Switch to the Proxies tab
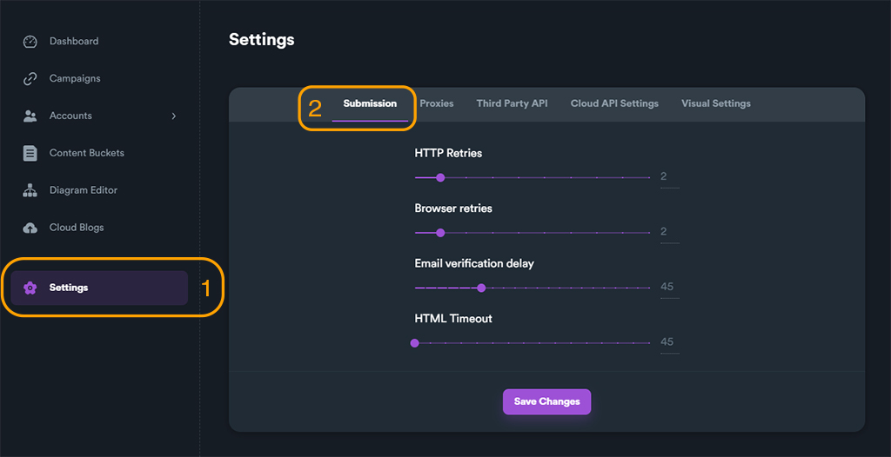Image resolution: width=891 pixels, height=457 pixels. (x=437, y=103)
